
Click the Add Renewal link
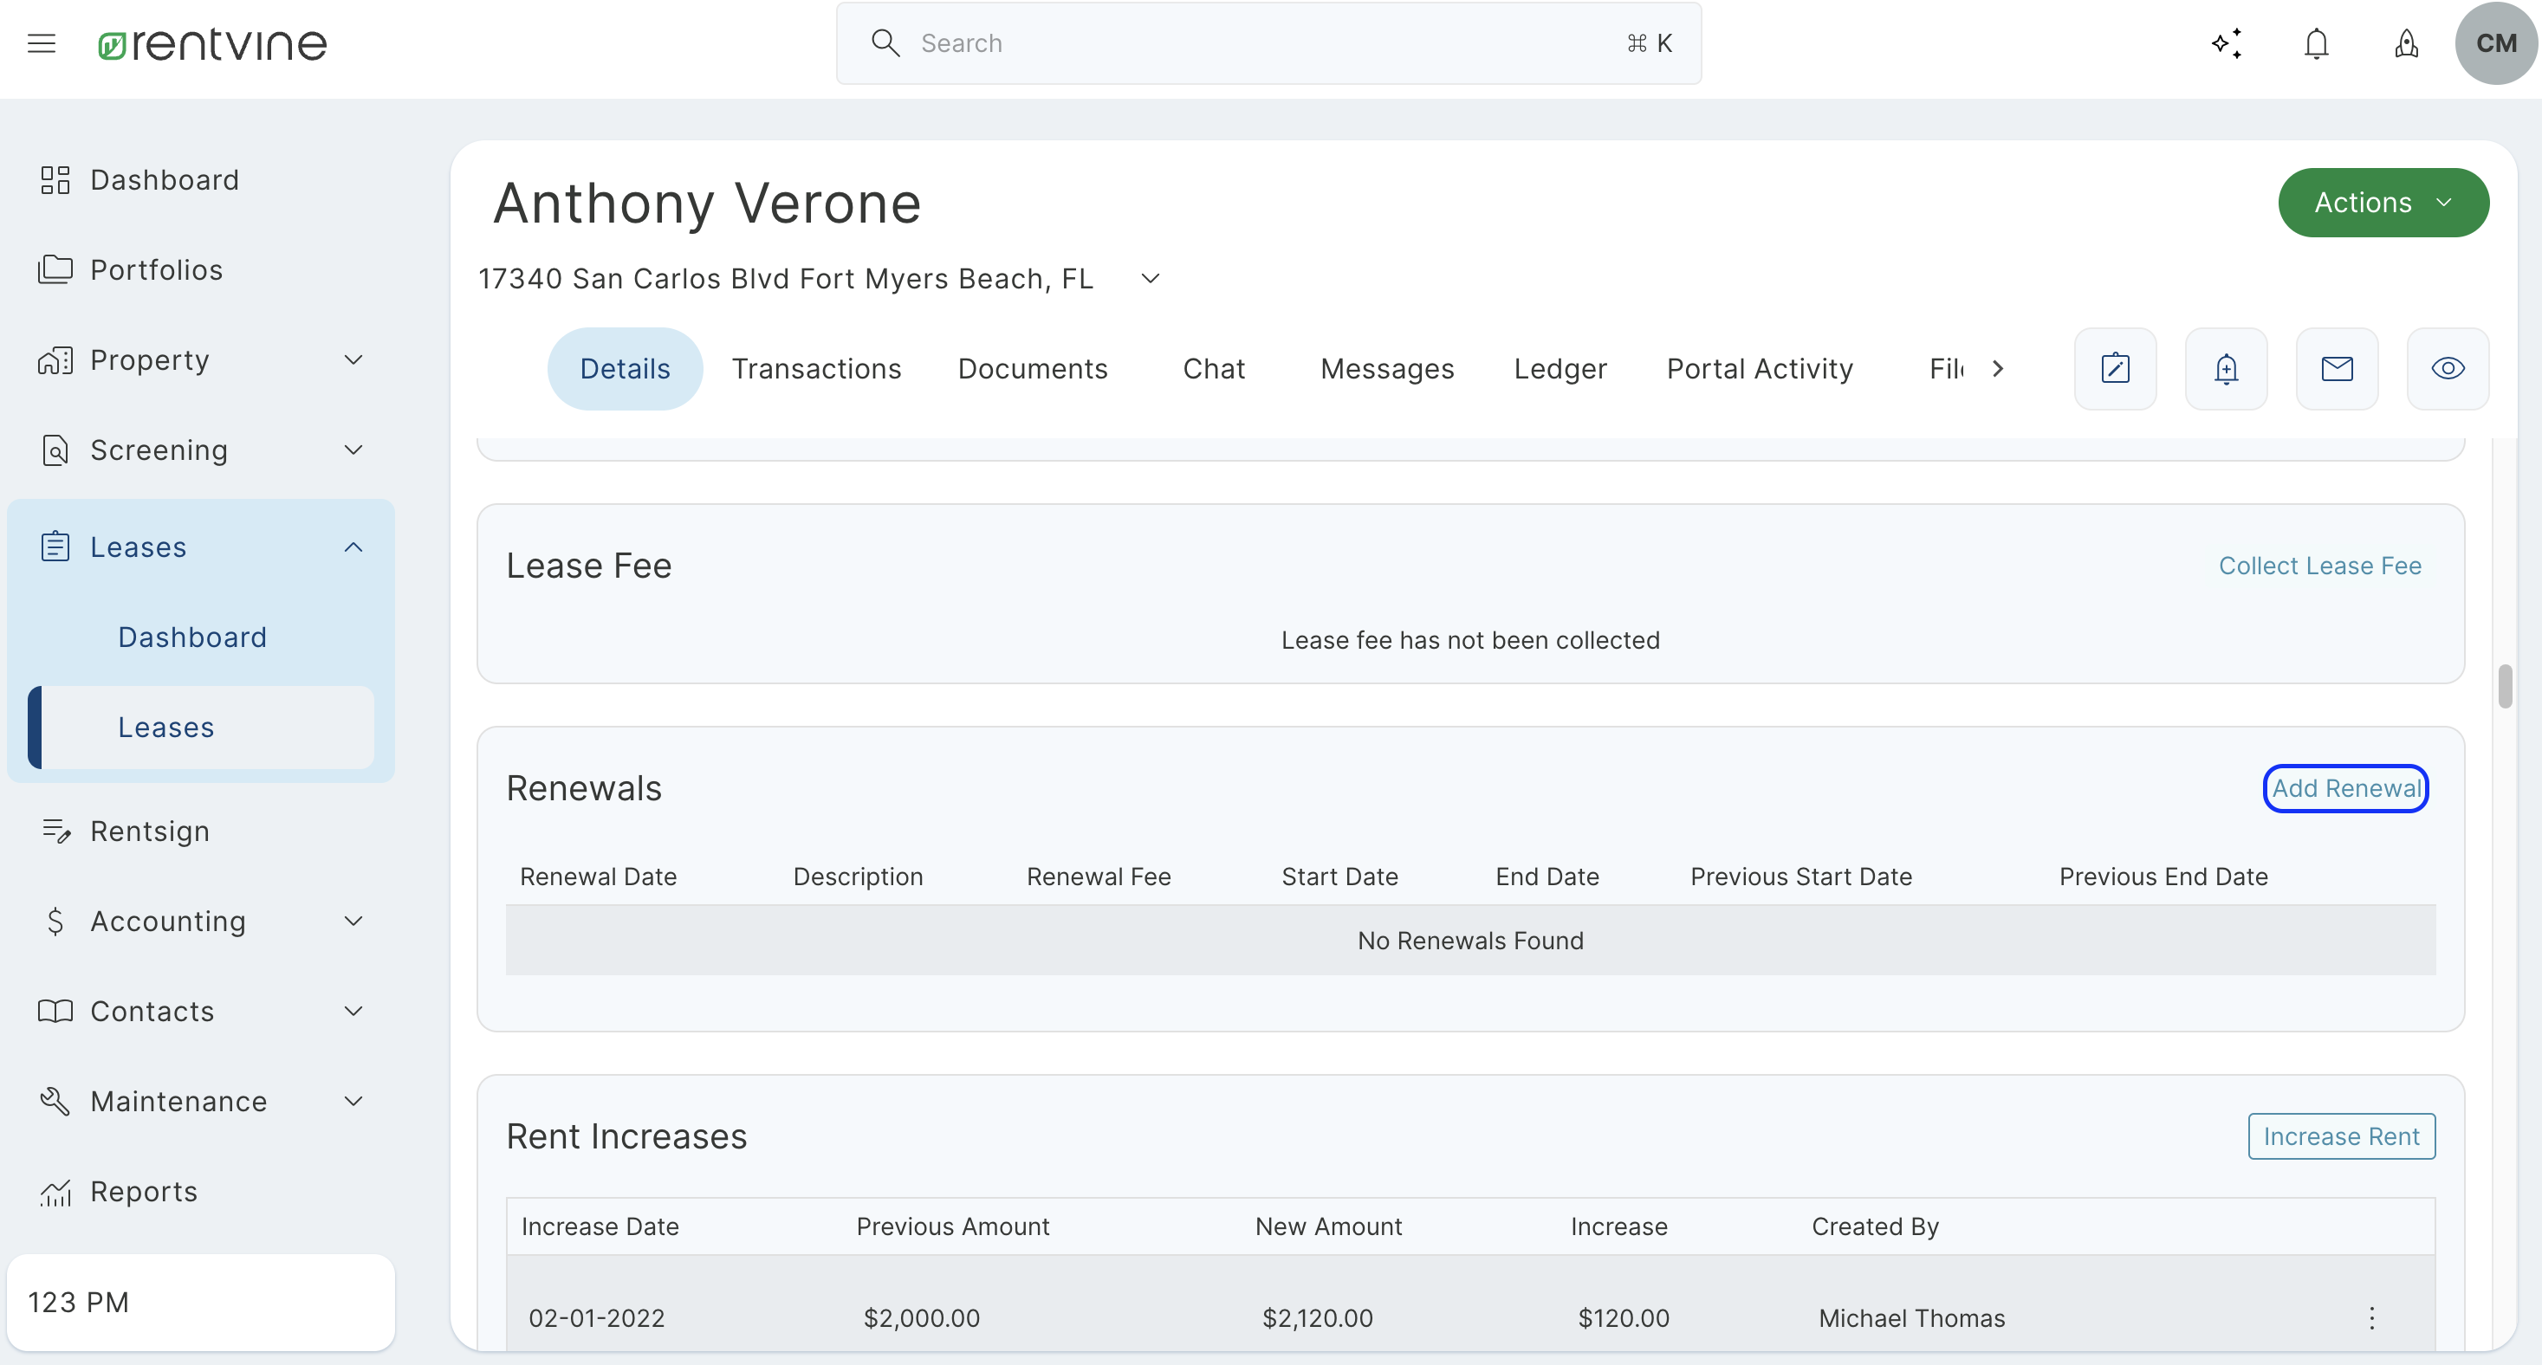(x=2345, y=788)
